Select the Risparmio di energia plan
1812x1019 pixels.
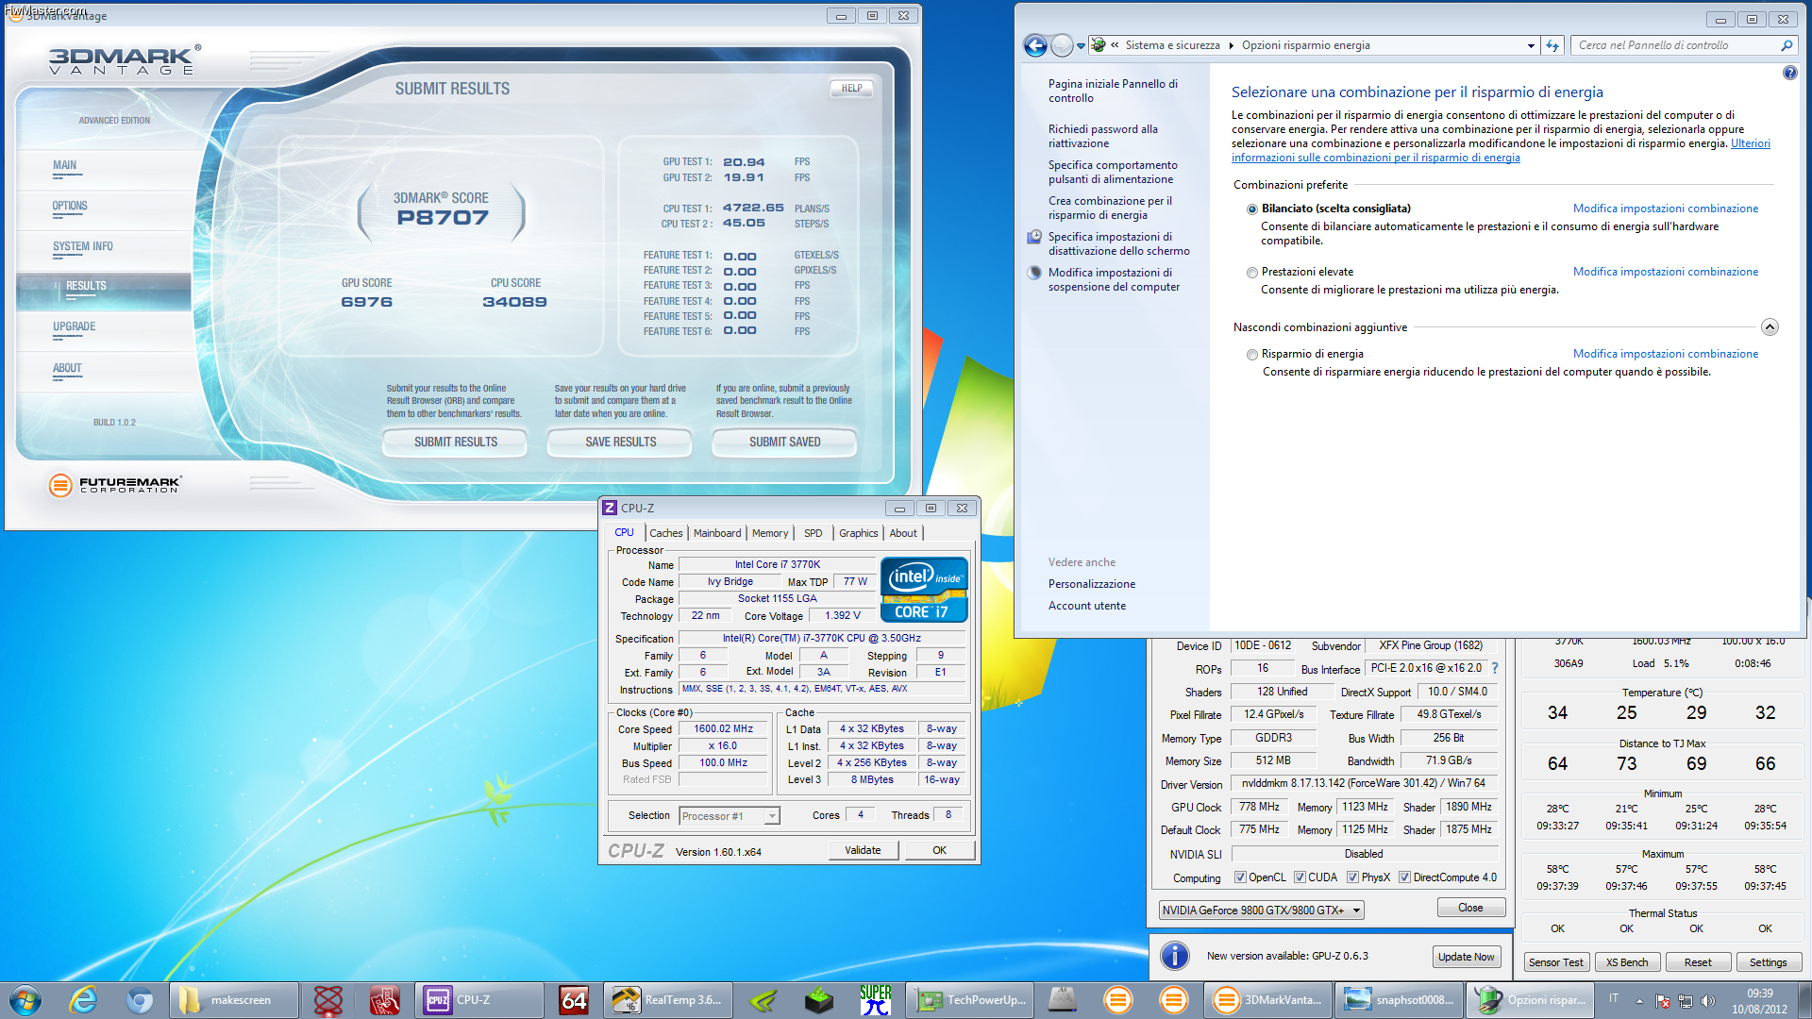(x=1251, y=355)
